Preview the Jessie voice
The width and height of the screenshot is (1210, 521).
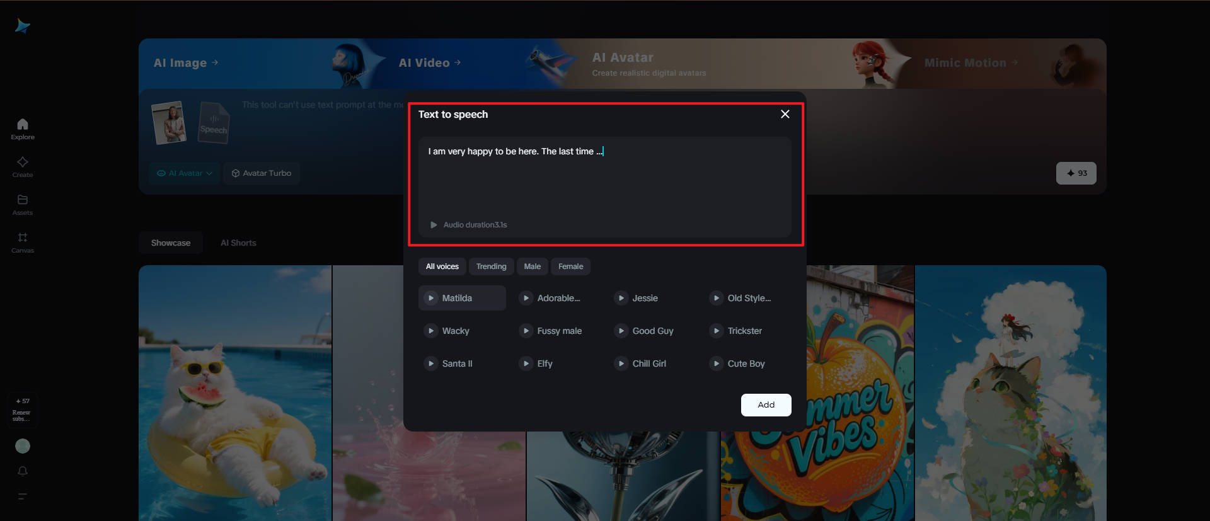click(621, 298)
